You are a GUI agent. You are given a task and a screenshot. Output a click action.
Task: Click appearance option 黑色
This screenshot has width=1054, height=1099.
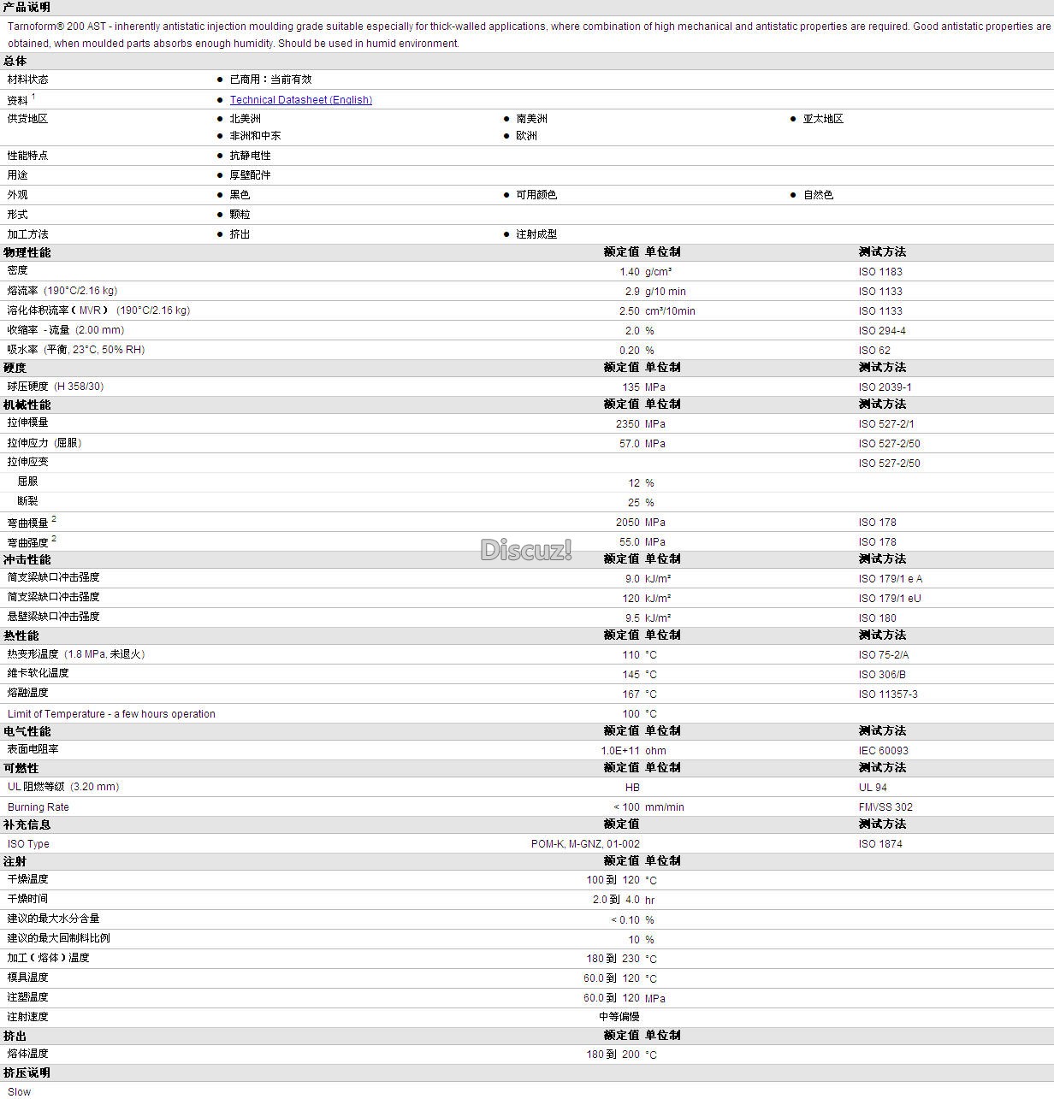point(240,195)
